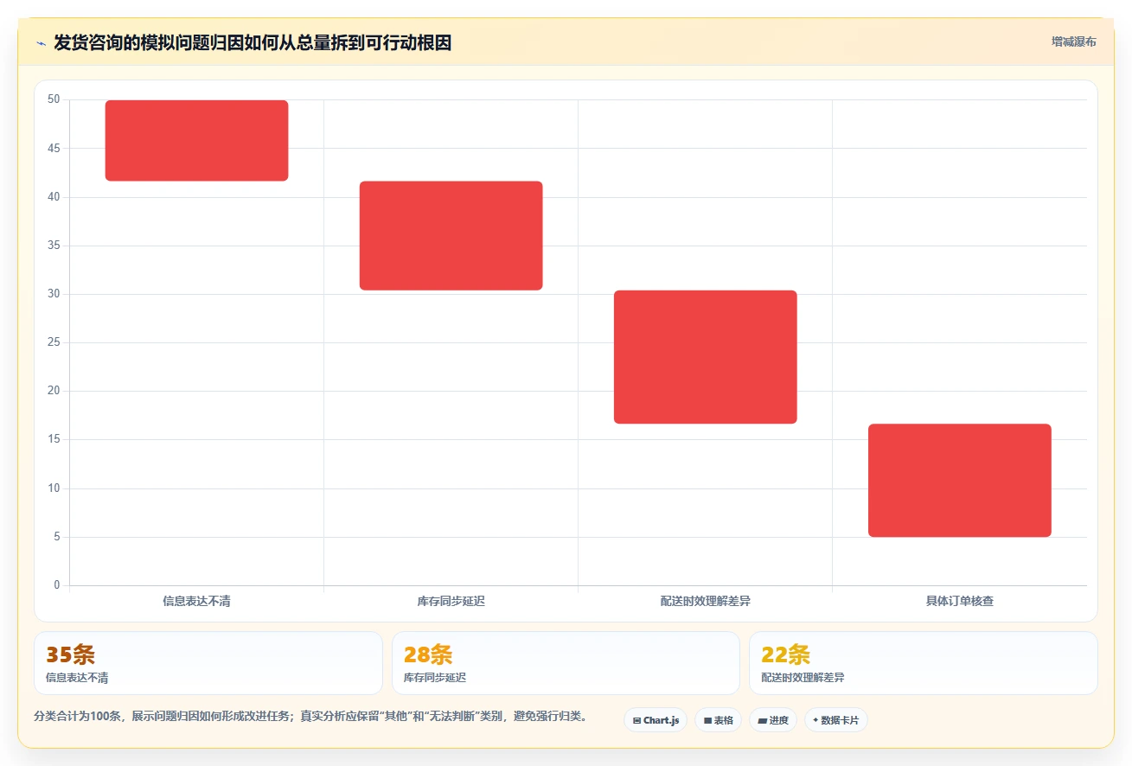Open the 22条 配送时效理解差异 data card
Image resolution: width=1132 pixels, height=766 pixels.
coord(924,663)
